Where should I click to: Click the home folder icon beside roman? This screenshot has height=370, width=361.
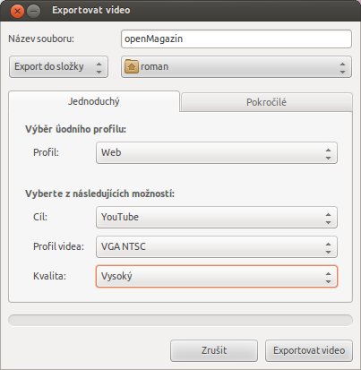(132, 66)
